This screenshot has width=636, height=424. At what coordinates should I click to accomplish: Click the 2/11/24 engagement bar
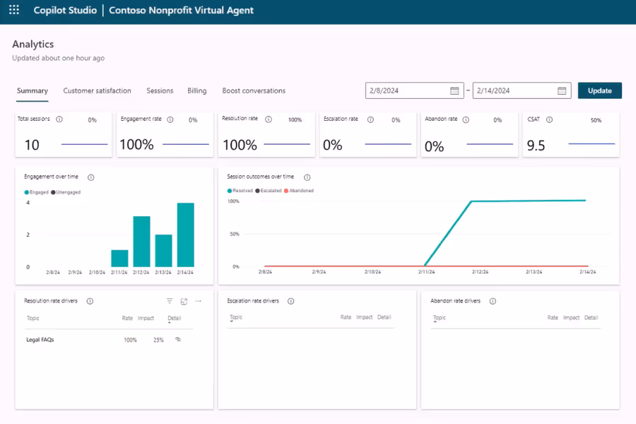pos(119,258)
